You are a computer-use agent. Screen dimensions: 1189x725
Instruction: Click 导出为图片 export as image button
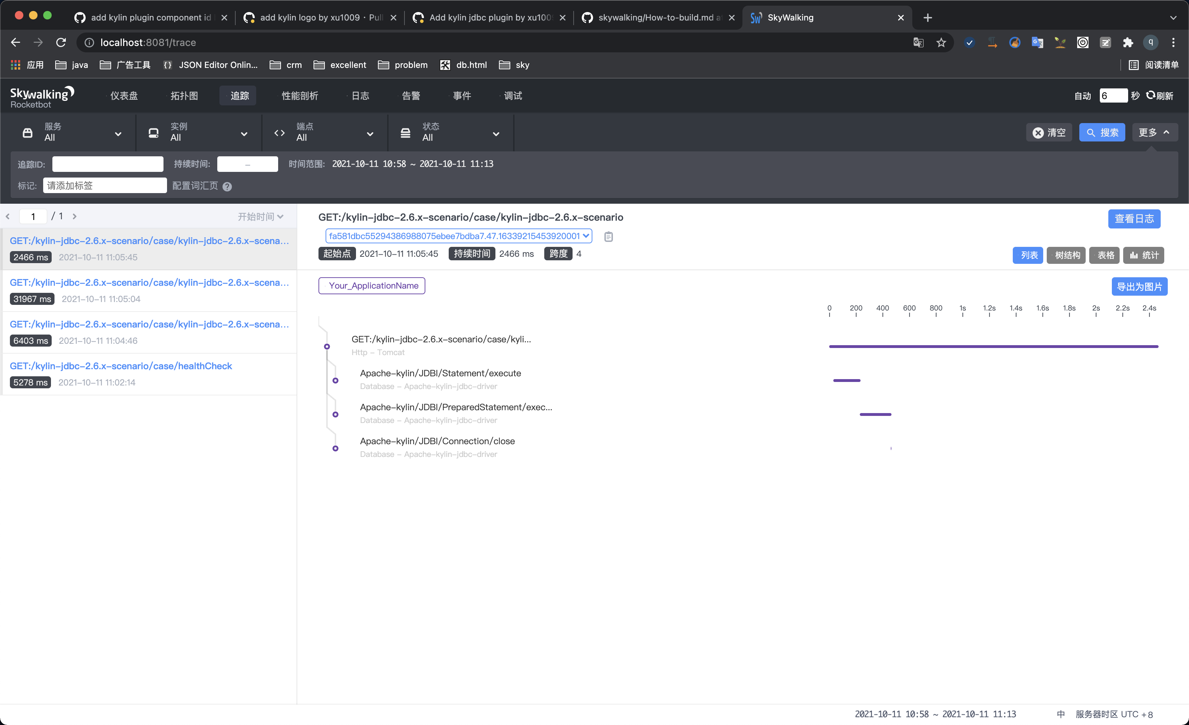tap(1139, 286)
